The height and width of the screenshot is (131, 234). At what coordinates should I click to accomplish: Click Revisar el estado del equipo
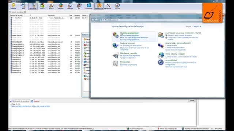pos(129,35)
